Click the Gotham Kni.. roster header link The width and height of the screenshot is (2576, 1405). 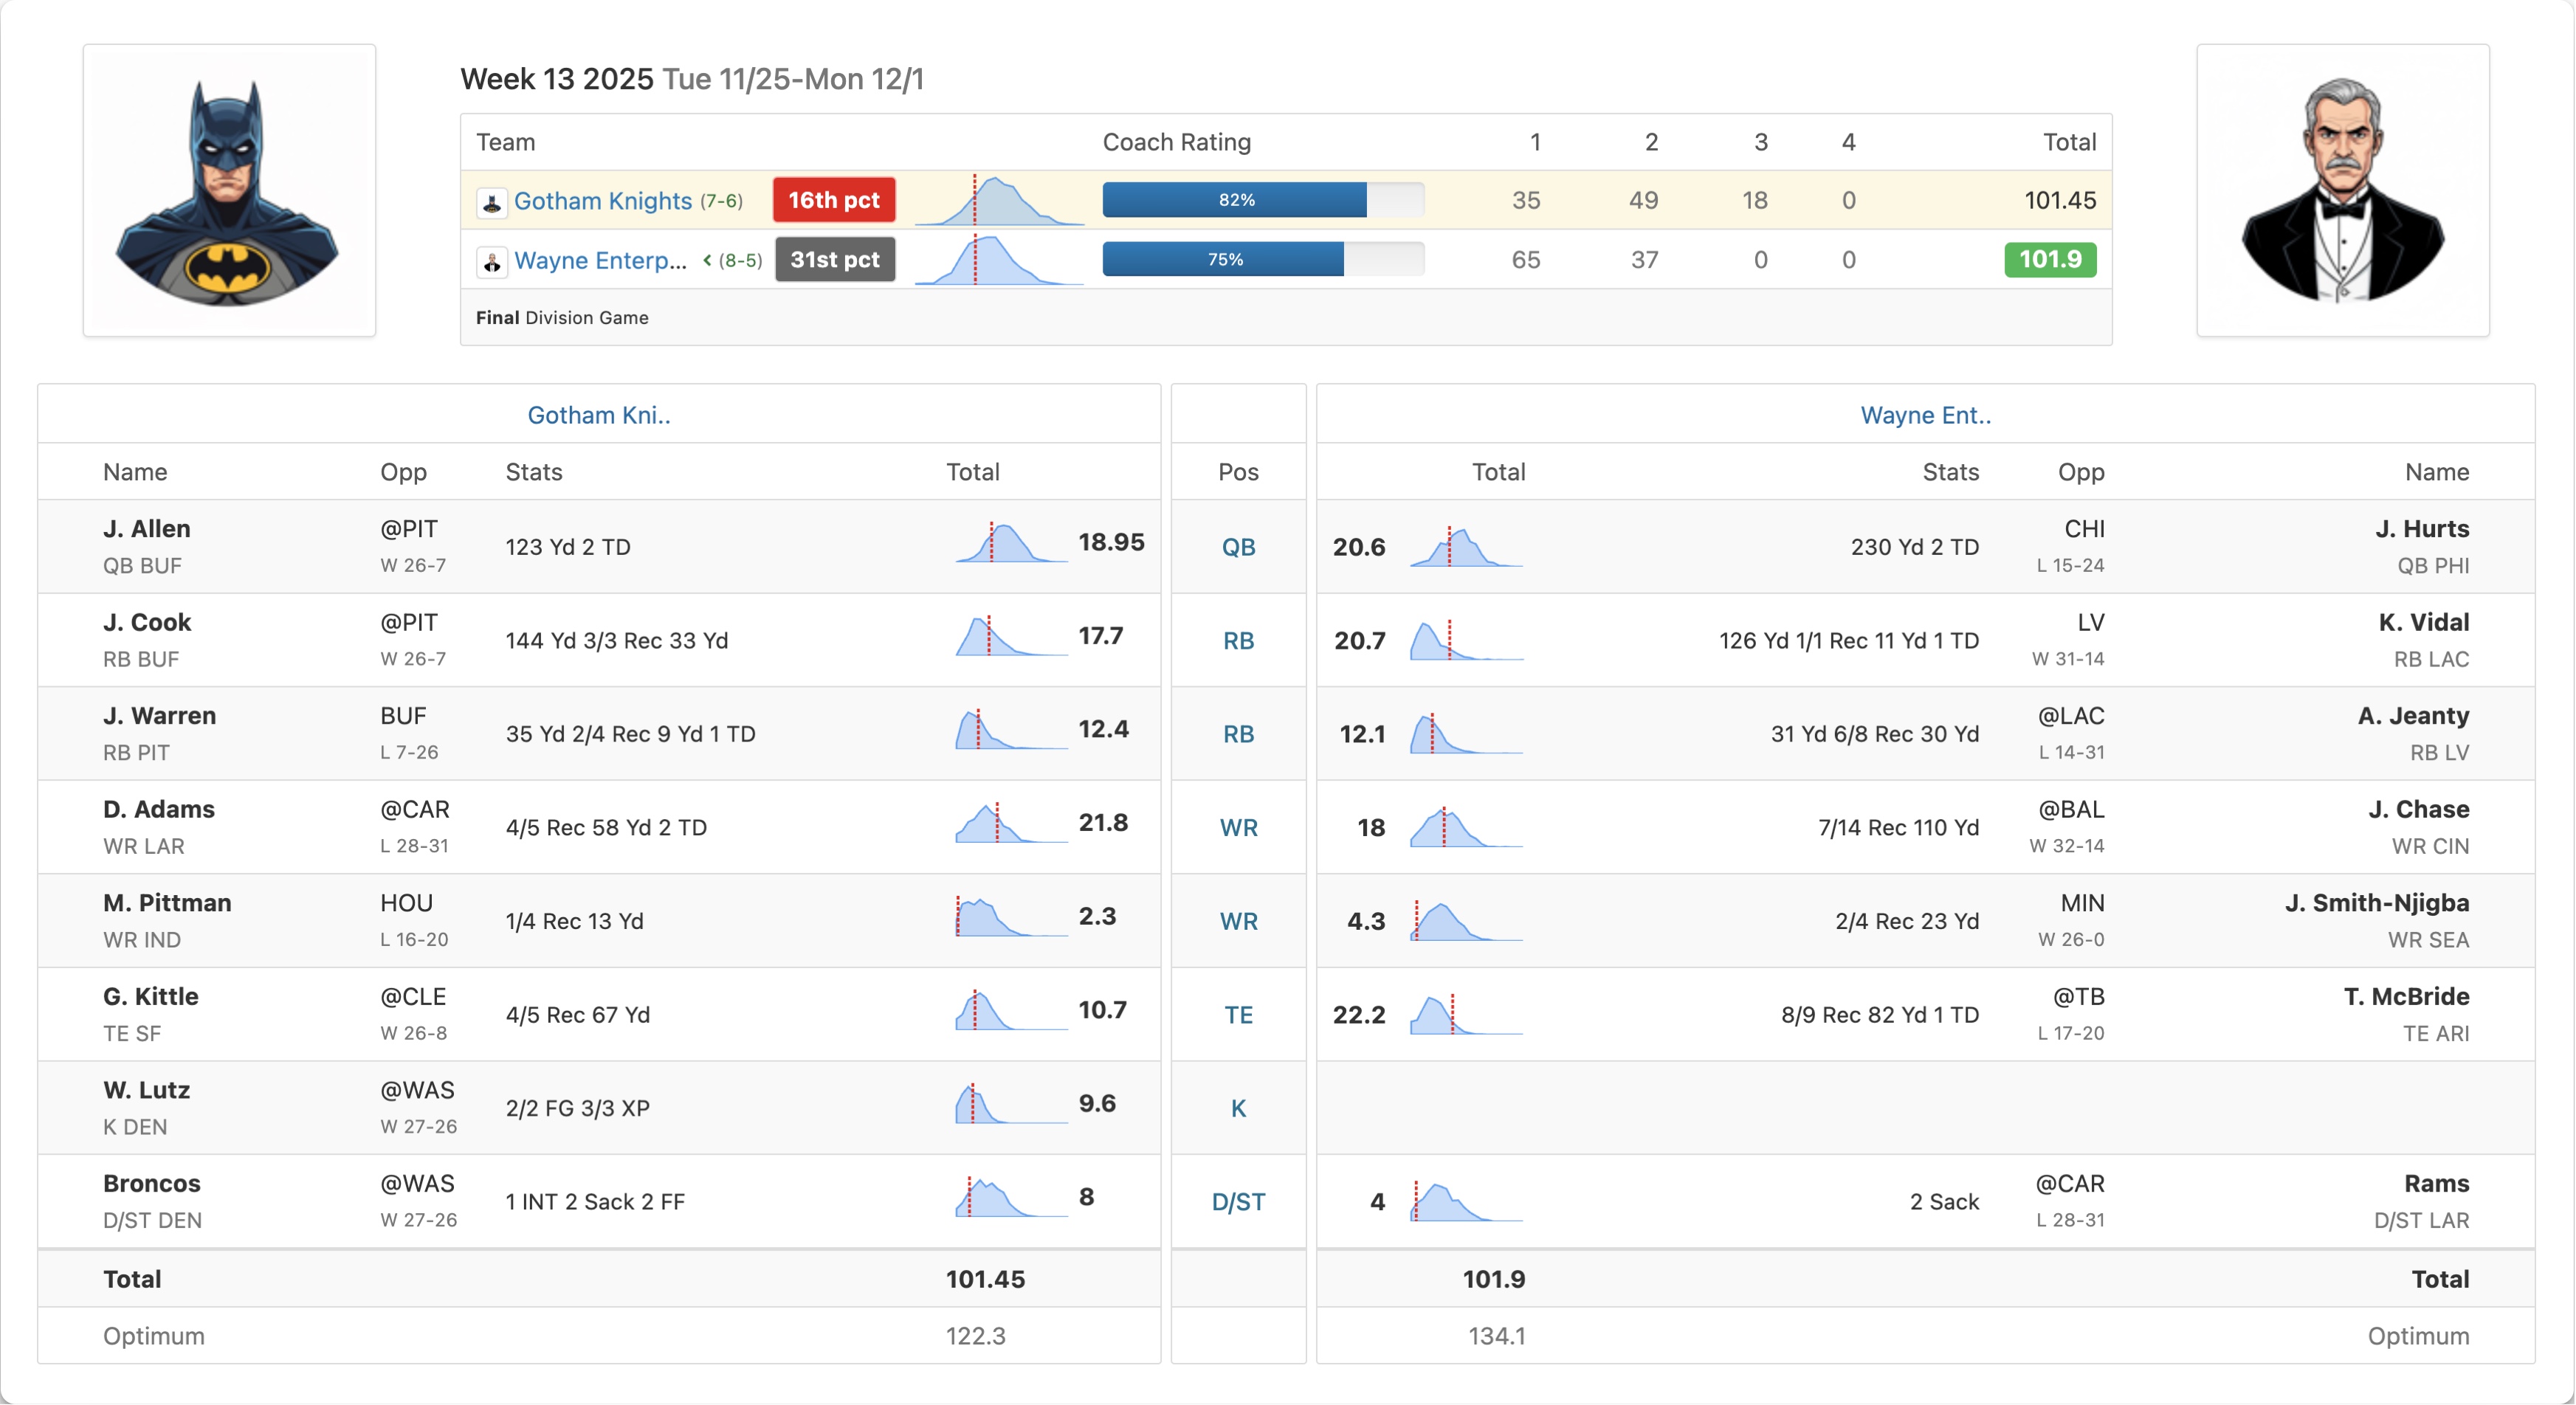pos(598,415)
